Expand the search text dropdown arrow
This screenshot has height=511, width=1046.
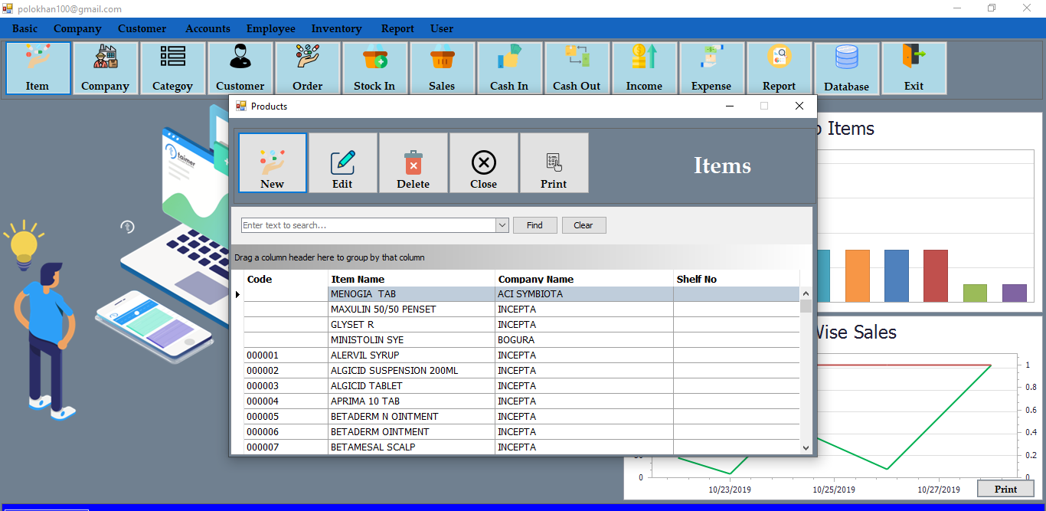coord(502,225)
